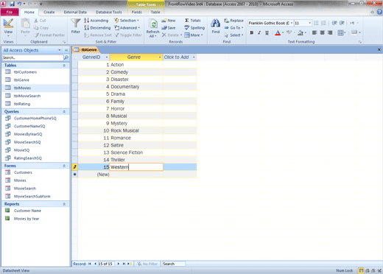Go to first record in navigator
The width and height of the screenshot is (383, 274).
point(90,264)
